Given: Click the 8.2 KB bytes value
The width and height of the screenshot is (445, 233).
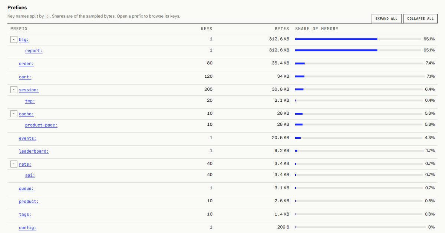Looking at the screenshot, I should pos(281,151).
